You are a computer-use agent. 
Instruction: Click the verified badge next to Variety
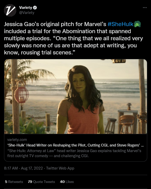(x=35, y=8)
